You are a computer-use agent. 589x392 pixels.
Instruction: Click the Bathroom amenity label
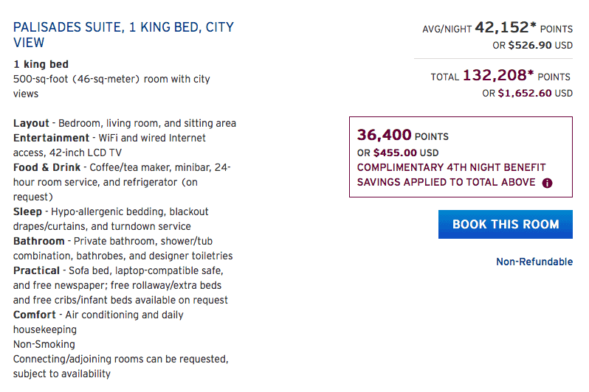pyautogui.click(x=38, y=241)
